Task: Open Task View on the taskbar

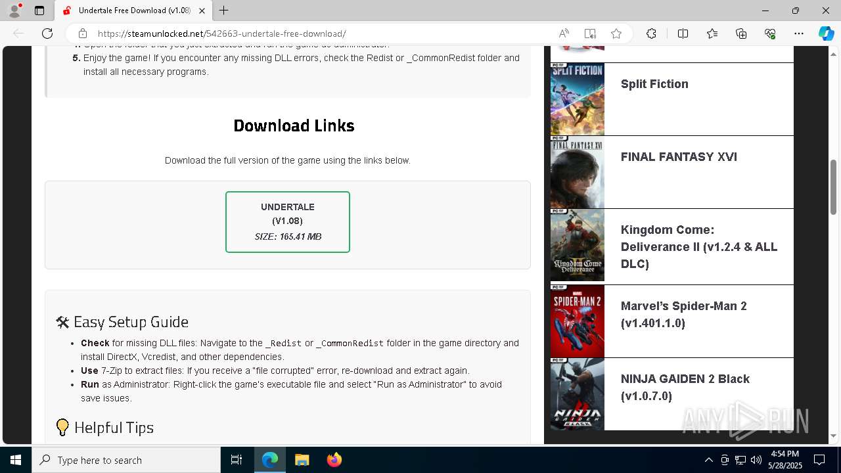Action: point(237,460)
